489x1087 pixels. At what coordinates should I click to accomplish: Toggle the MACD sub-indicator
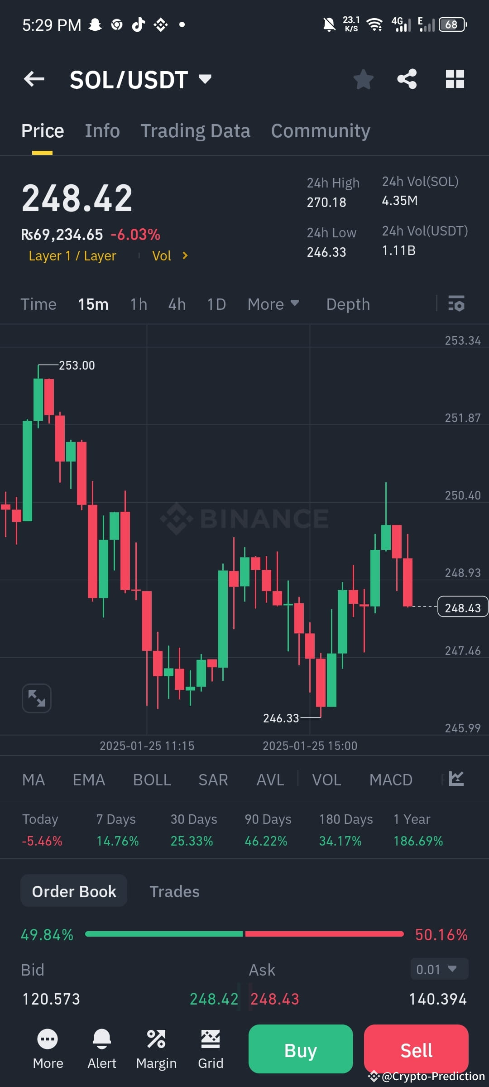coord(391,779)
